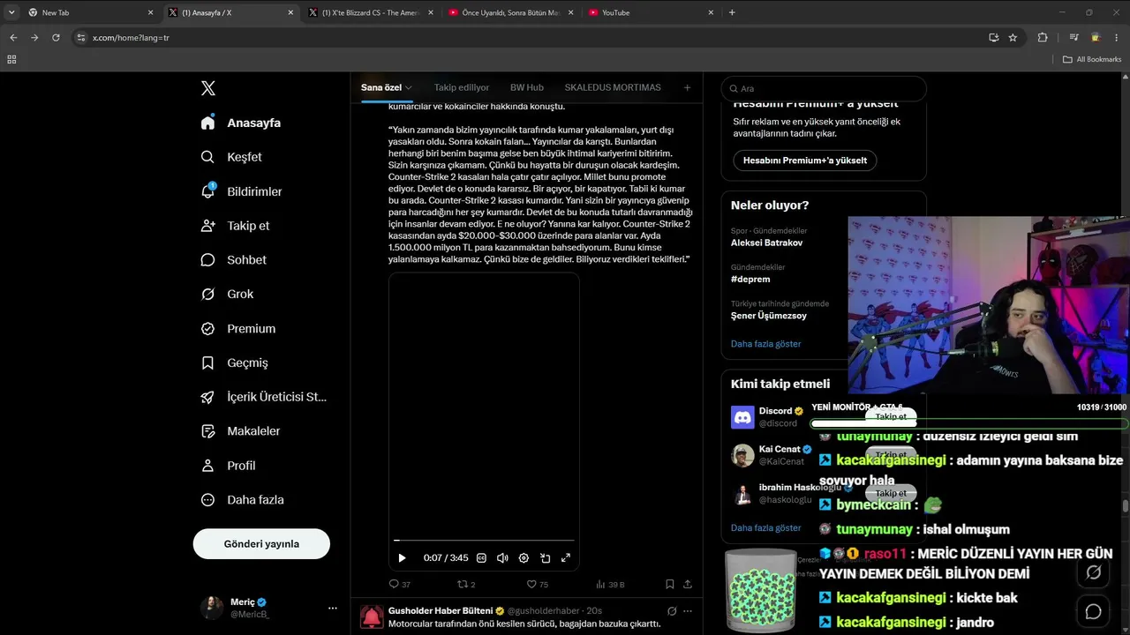Open the Aleksei Batrakov trend

[x=767, y=243]
